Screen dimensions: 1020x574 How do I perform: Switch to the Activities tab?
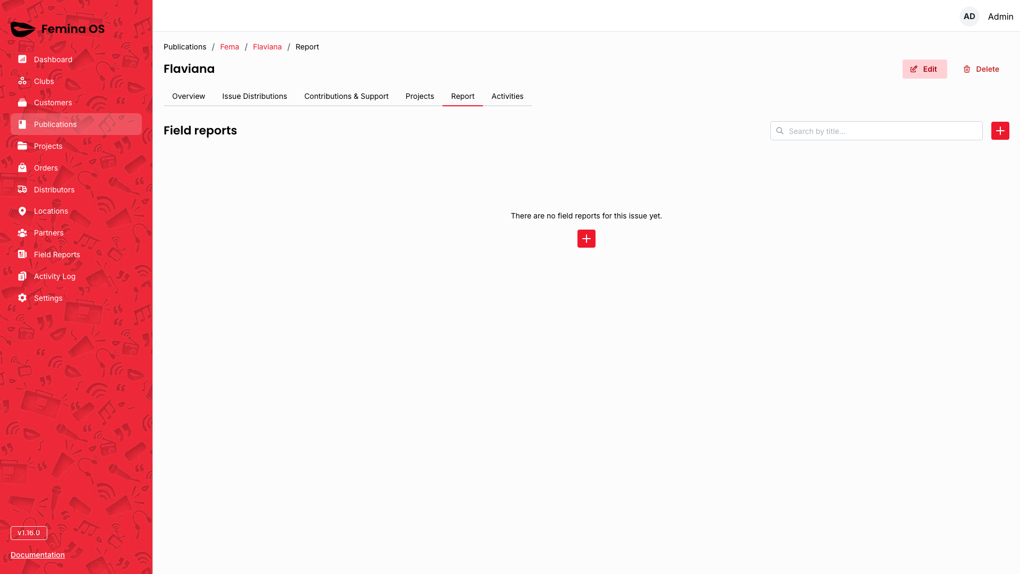[507, 96]
